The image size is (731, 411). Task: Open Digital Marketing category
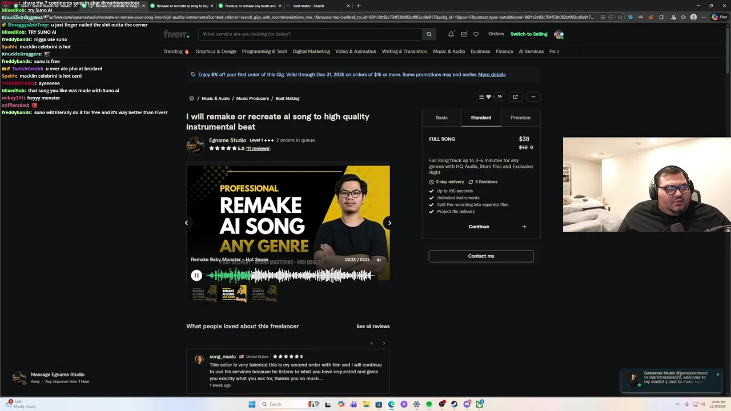click(311, 51)
